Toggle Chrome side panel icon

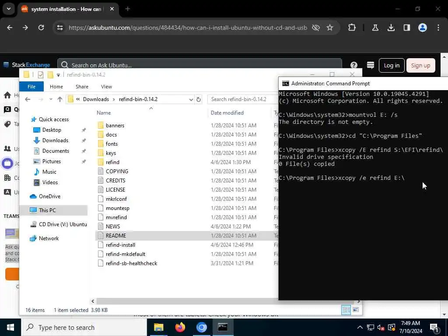tap(406, 28)
